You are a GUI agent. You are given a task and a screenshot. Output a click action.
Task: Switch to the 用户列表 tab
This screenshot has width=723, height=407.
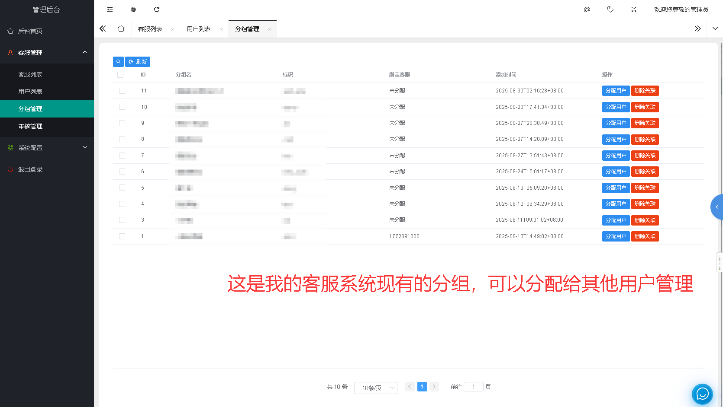click(x=198, y=29)
